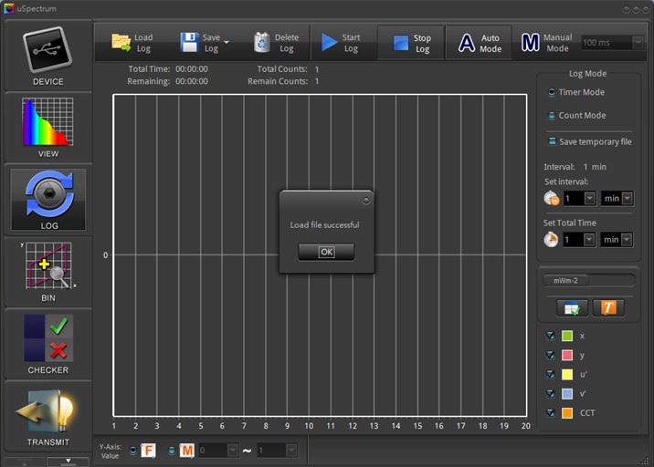Select the LOG panel icon
Image resolution: width=654 pixels, height=467 pixels.
click(x=48, y=200)
